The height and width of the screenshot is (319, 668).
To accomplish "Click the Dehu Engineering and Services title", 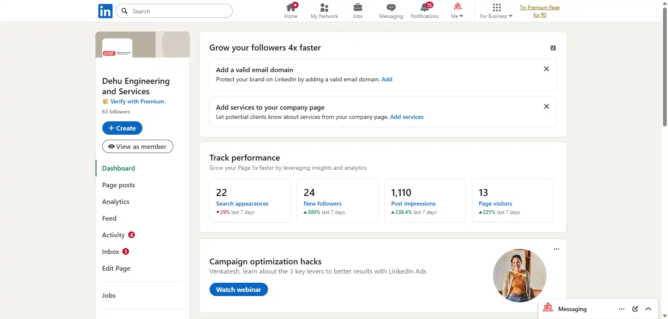I will point(136,86).
